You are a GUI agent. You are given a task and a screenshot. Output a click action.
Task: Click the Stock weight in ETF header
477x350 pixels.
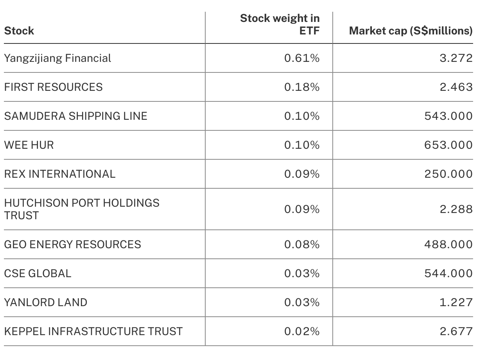tap(280, 24)
